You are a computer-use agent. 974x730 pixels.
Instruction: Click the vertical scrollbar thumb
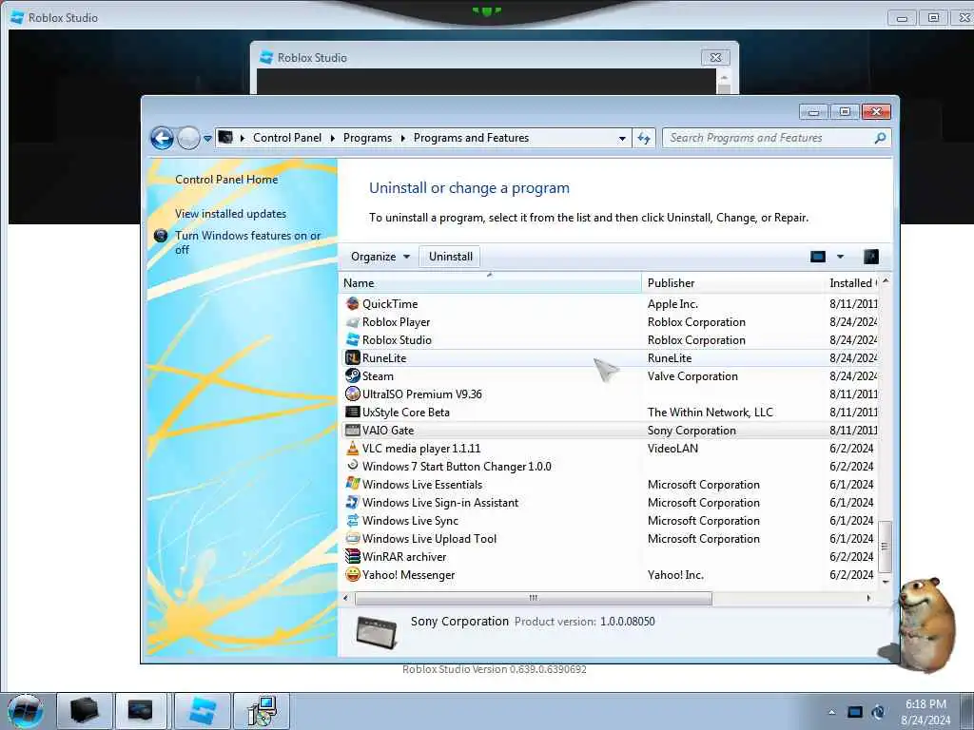tap(886, 547)
